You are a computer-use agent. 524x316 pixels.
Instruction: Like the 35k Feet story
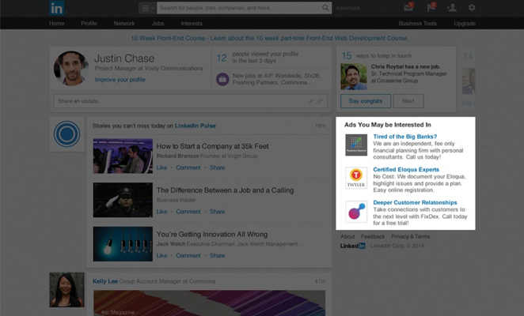(x=161, y=167)
